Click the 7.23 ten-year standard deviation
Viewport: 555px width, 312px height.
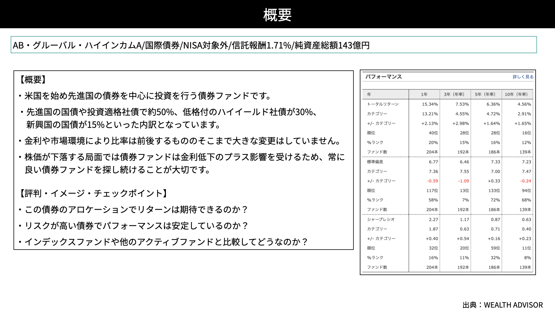[x=527, y=162]
